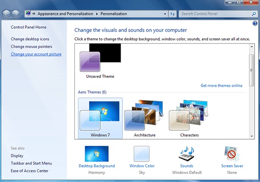
Task: Open Change your account picture
Action: pyautogui.click(x=36, y=54)
